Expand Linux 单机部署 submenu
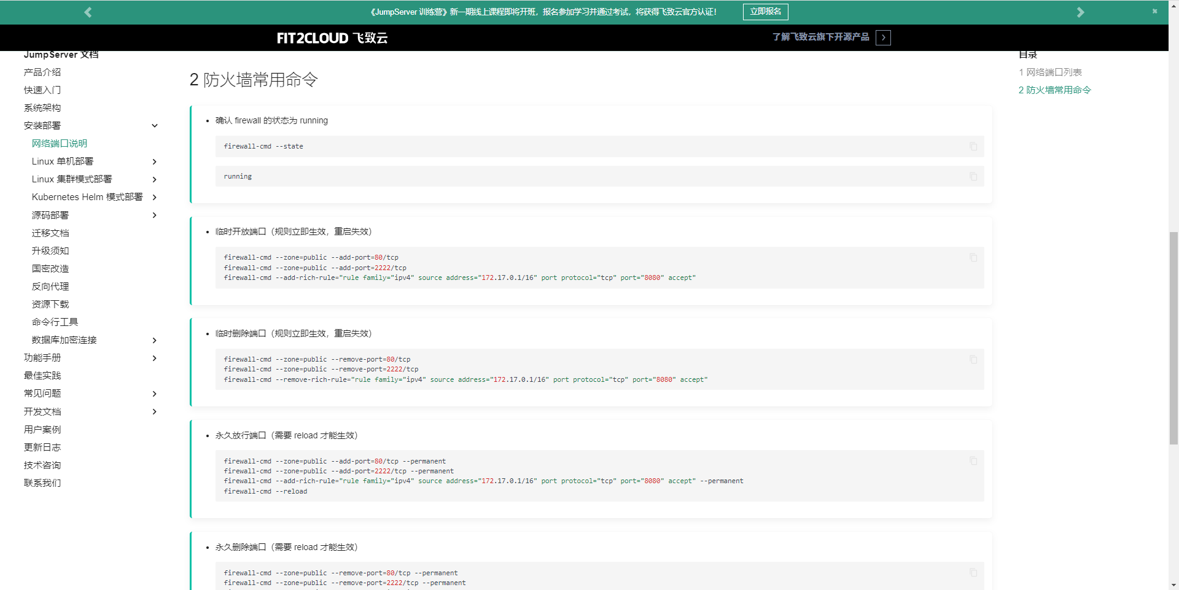This screenshot has height=590, width=1179. pyautogui.click(x=155, y=161)
